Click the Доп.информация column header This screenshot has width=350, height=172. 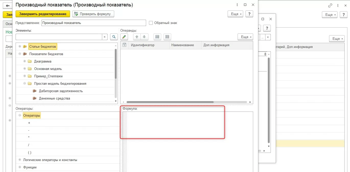coord(227,45)
